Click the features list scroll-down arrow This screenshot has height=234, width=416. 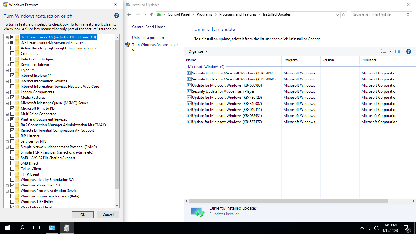pos(117,206)
